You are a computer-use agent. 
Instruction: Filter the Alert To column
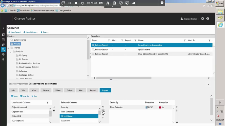point(210,41)
